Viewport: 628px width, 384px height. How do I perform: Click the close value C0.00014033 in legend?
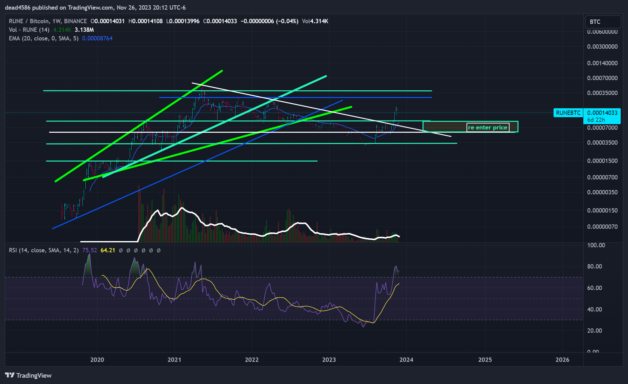[x=220, y=21]
